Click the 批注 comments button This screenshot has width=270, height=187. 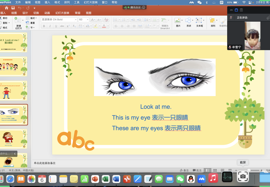coord(197,170)
